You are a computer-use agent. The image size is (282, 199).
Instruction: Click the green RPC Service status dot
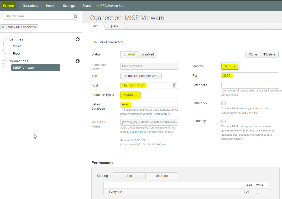click(98, 6)
